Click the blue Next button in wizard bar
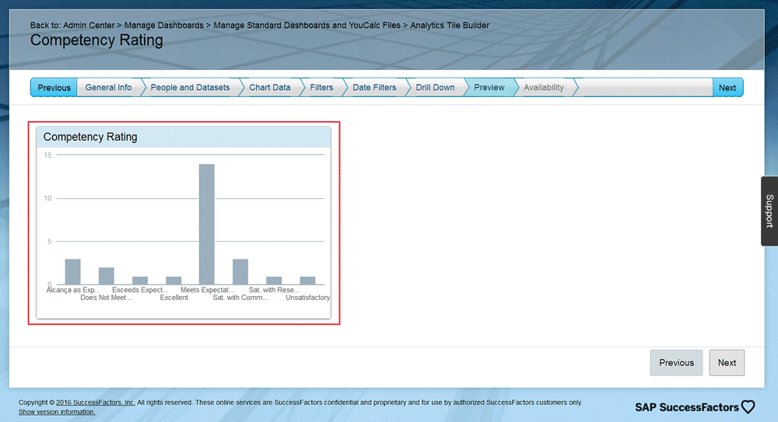 point(727,88)
